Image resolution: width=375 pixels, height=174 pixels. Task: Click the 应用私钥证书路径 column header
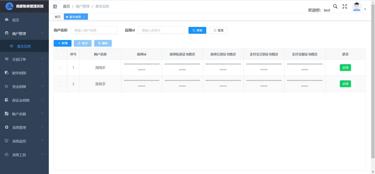click(182, 54)
